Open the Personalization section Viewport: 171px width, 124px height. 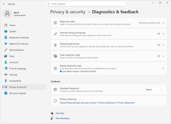click(24, 50)
